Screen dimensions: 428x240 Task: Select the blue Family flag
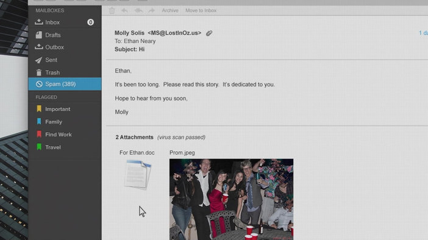(65, 122)
